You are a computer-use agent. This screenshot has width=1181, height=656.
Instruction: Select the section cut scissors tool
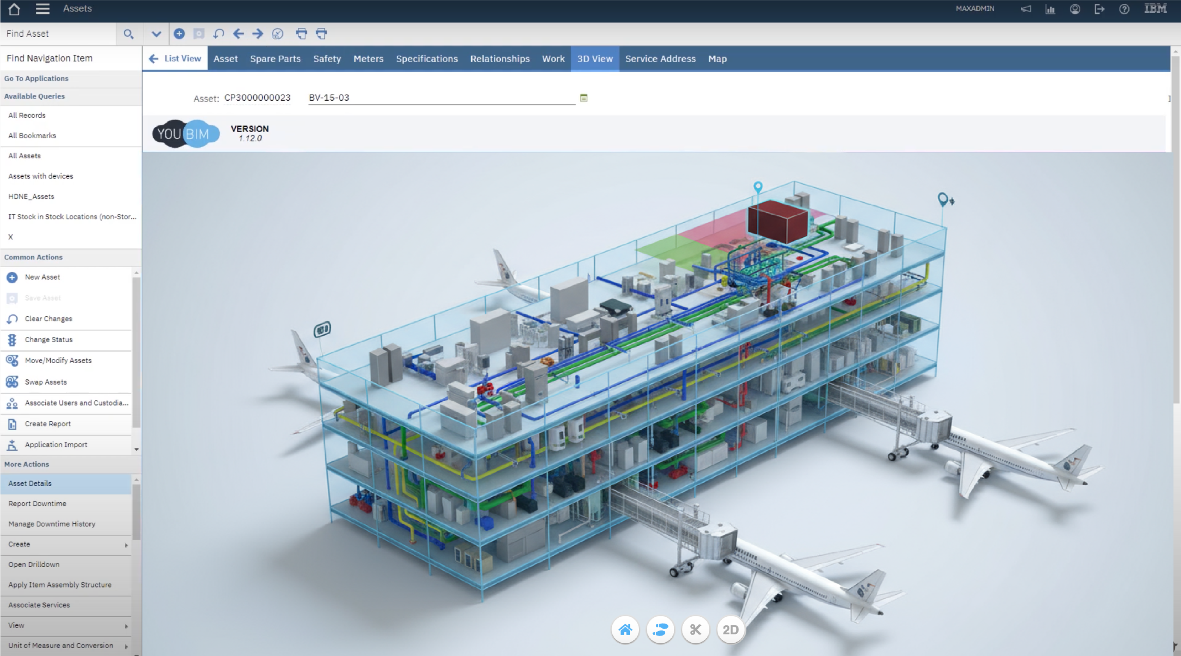[696, 630]
